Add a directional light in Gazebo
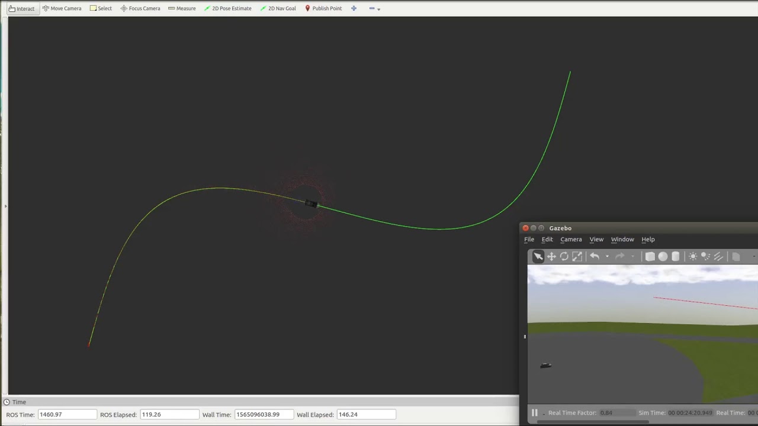Viewport: 758px width, 426px height. pyautogui.click(x=718, y=256)
